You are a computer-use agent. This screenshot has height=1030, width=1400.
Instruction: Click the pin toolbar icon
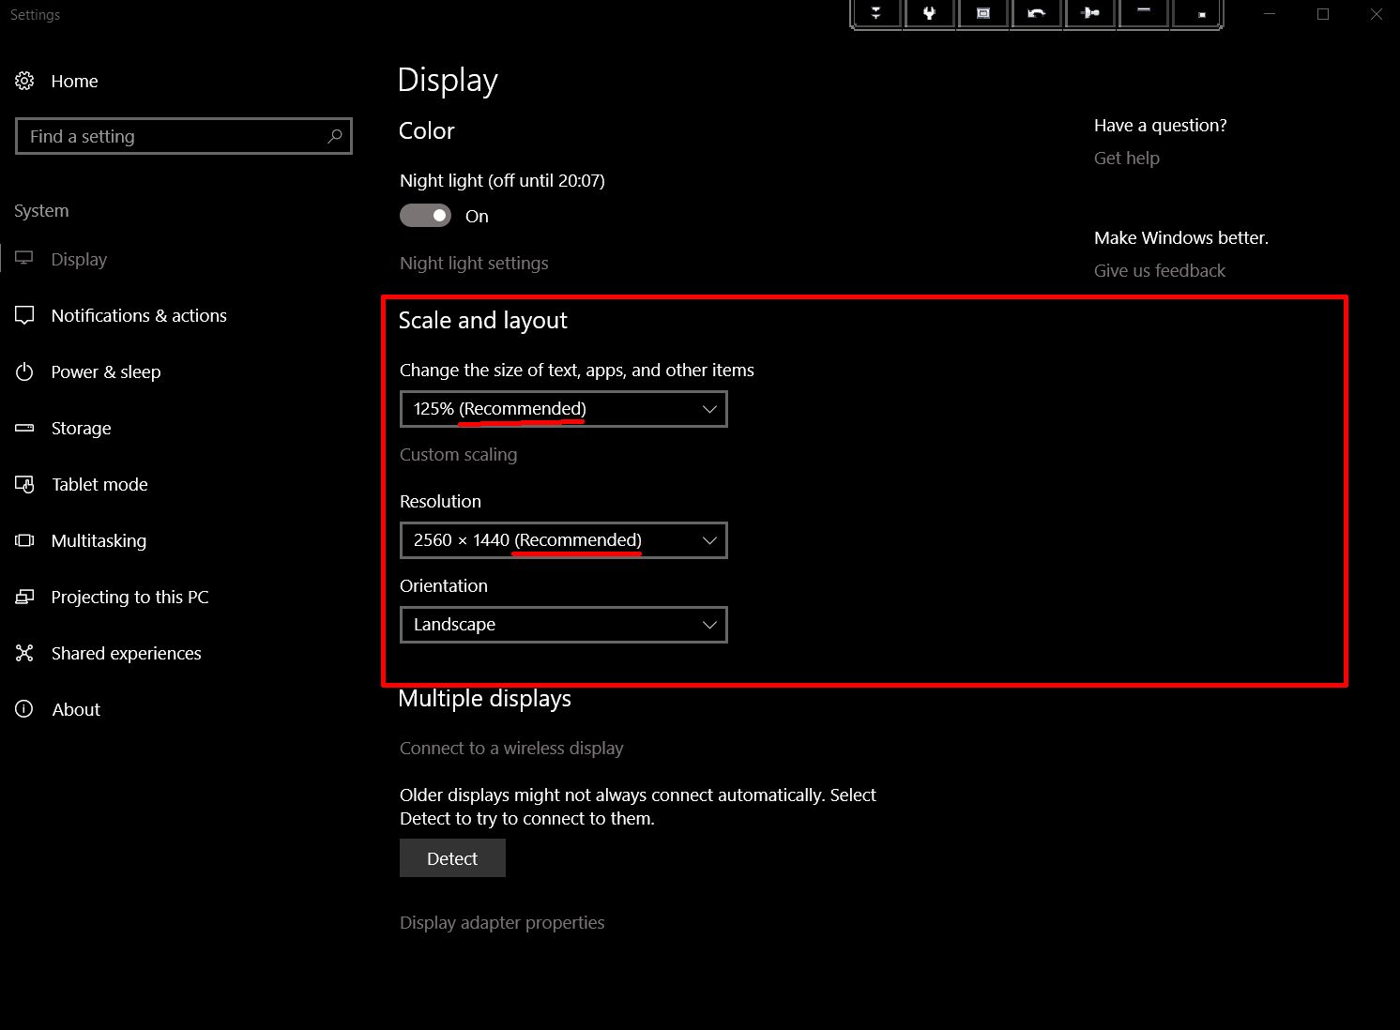[1089, 13]
